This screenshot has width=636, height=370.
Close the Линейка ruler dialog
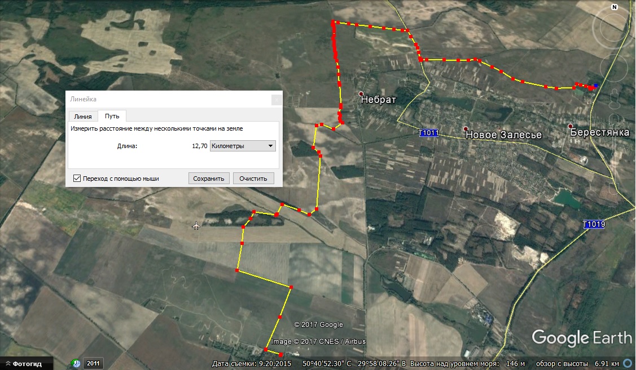(x=276, y=99)
